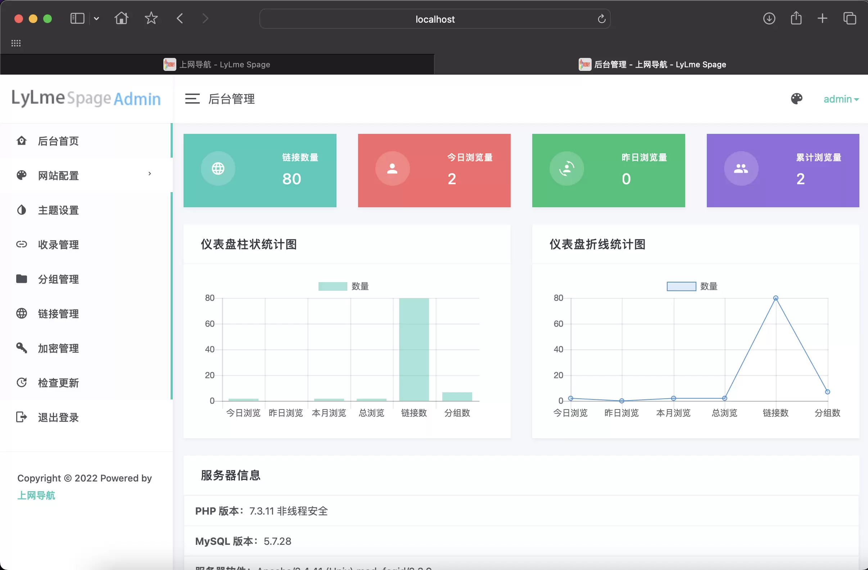Open the theme palette icon near admin
Image resolution: width=868 pixels, height=570 pixels.
point(797,99)
